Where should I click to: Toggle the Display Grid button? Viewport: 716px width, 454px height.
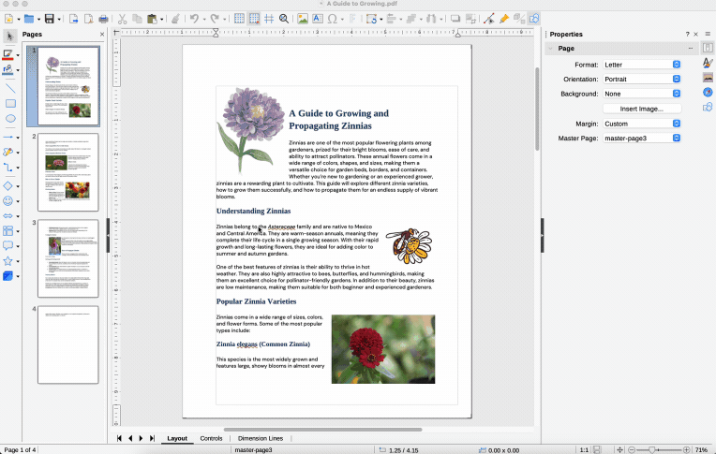pyautogui.click(x=239, y=19)
